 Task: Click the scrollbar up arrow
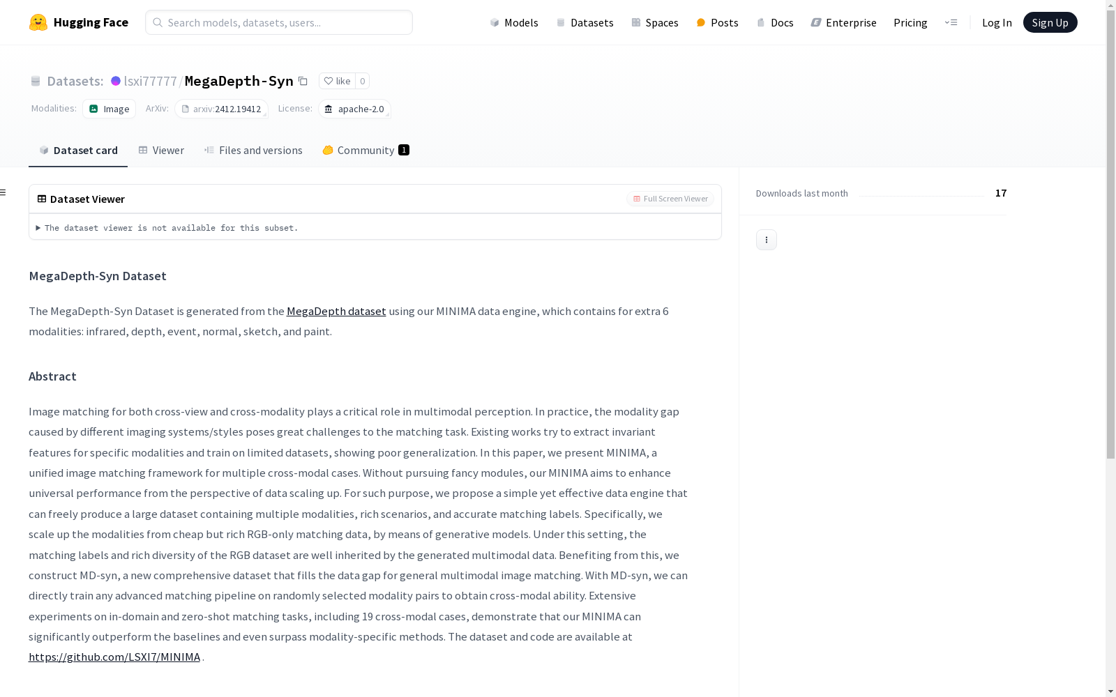point(1110,4)
